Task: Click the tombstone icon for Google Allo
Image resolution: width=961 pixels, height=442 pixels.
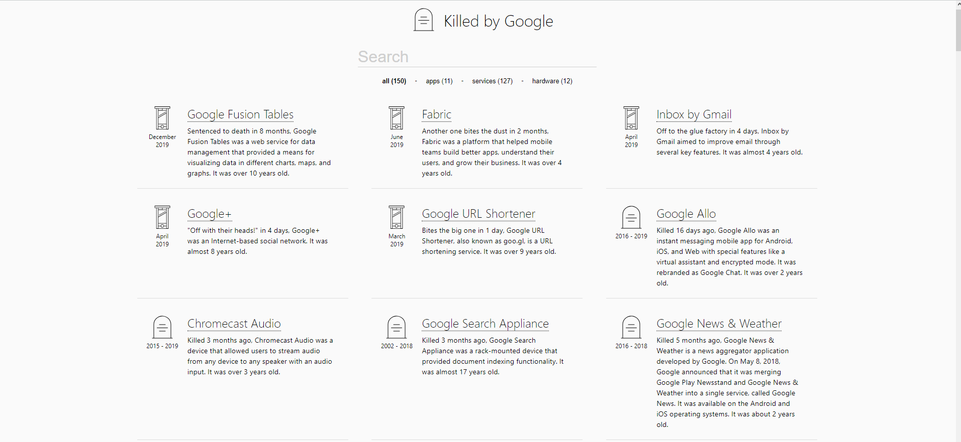Action: click(631, 217)
